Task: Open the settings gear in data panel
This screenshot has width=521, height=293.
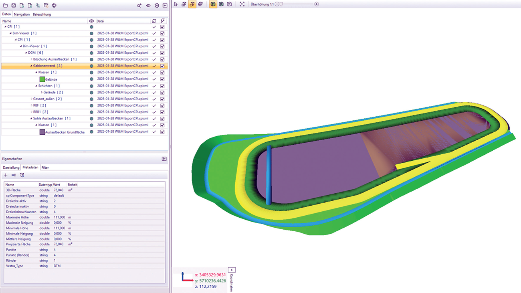Action: (157, 6)
